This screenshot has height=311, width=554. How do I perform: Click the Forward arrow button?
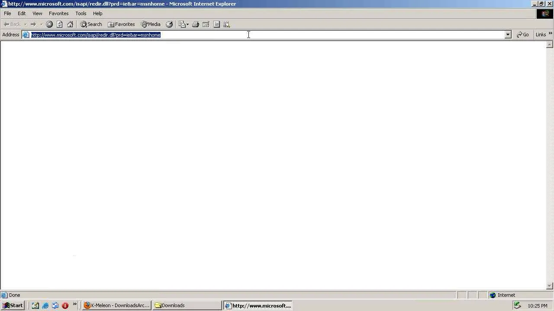click(x=33, y=24)
